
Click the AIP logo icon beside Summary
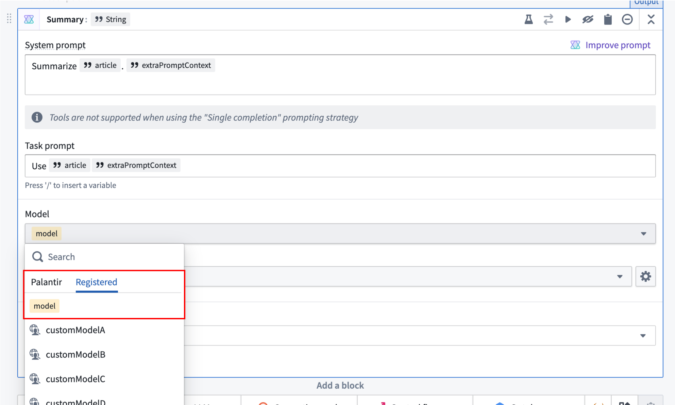[29, 19]
